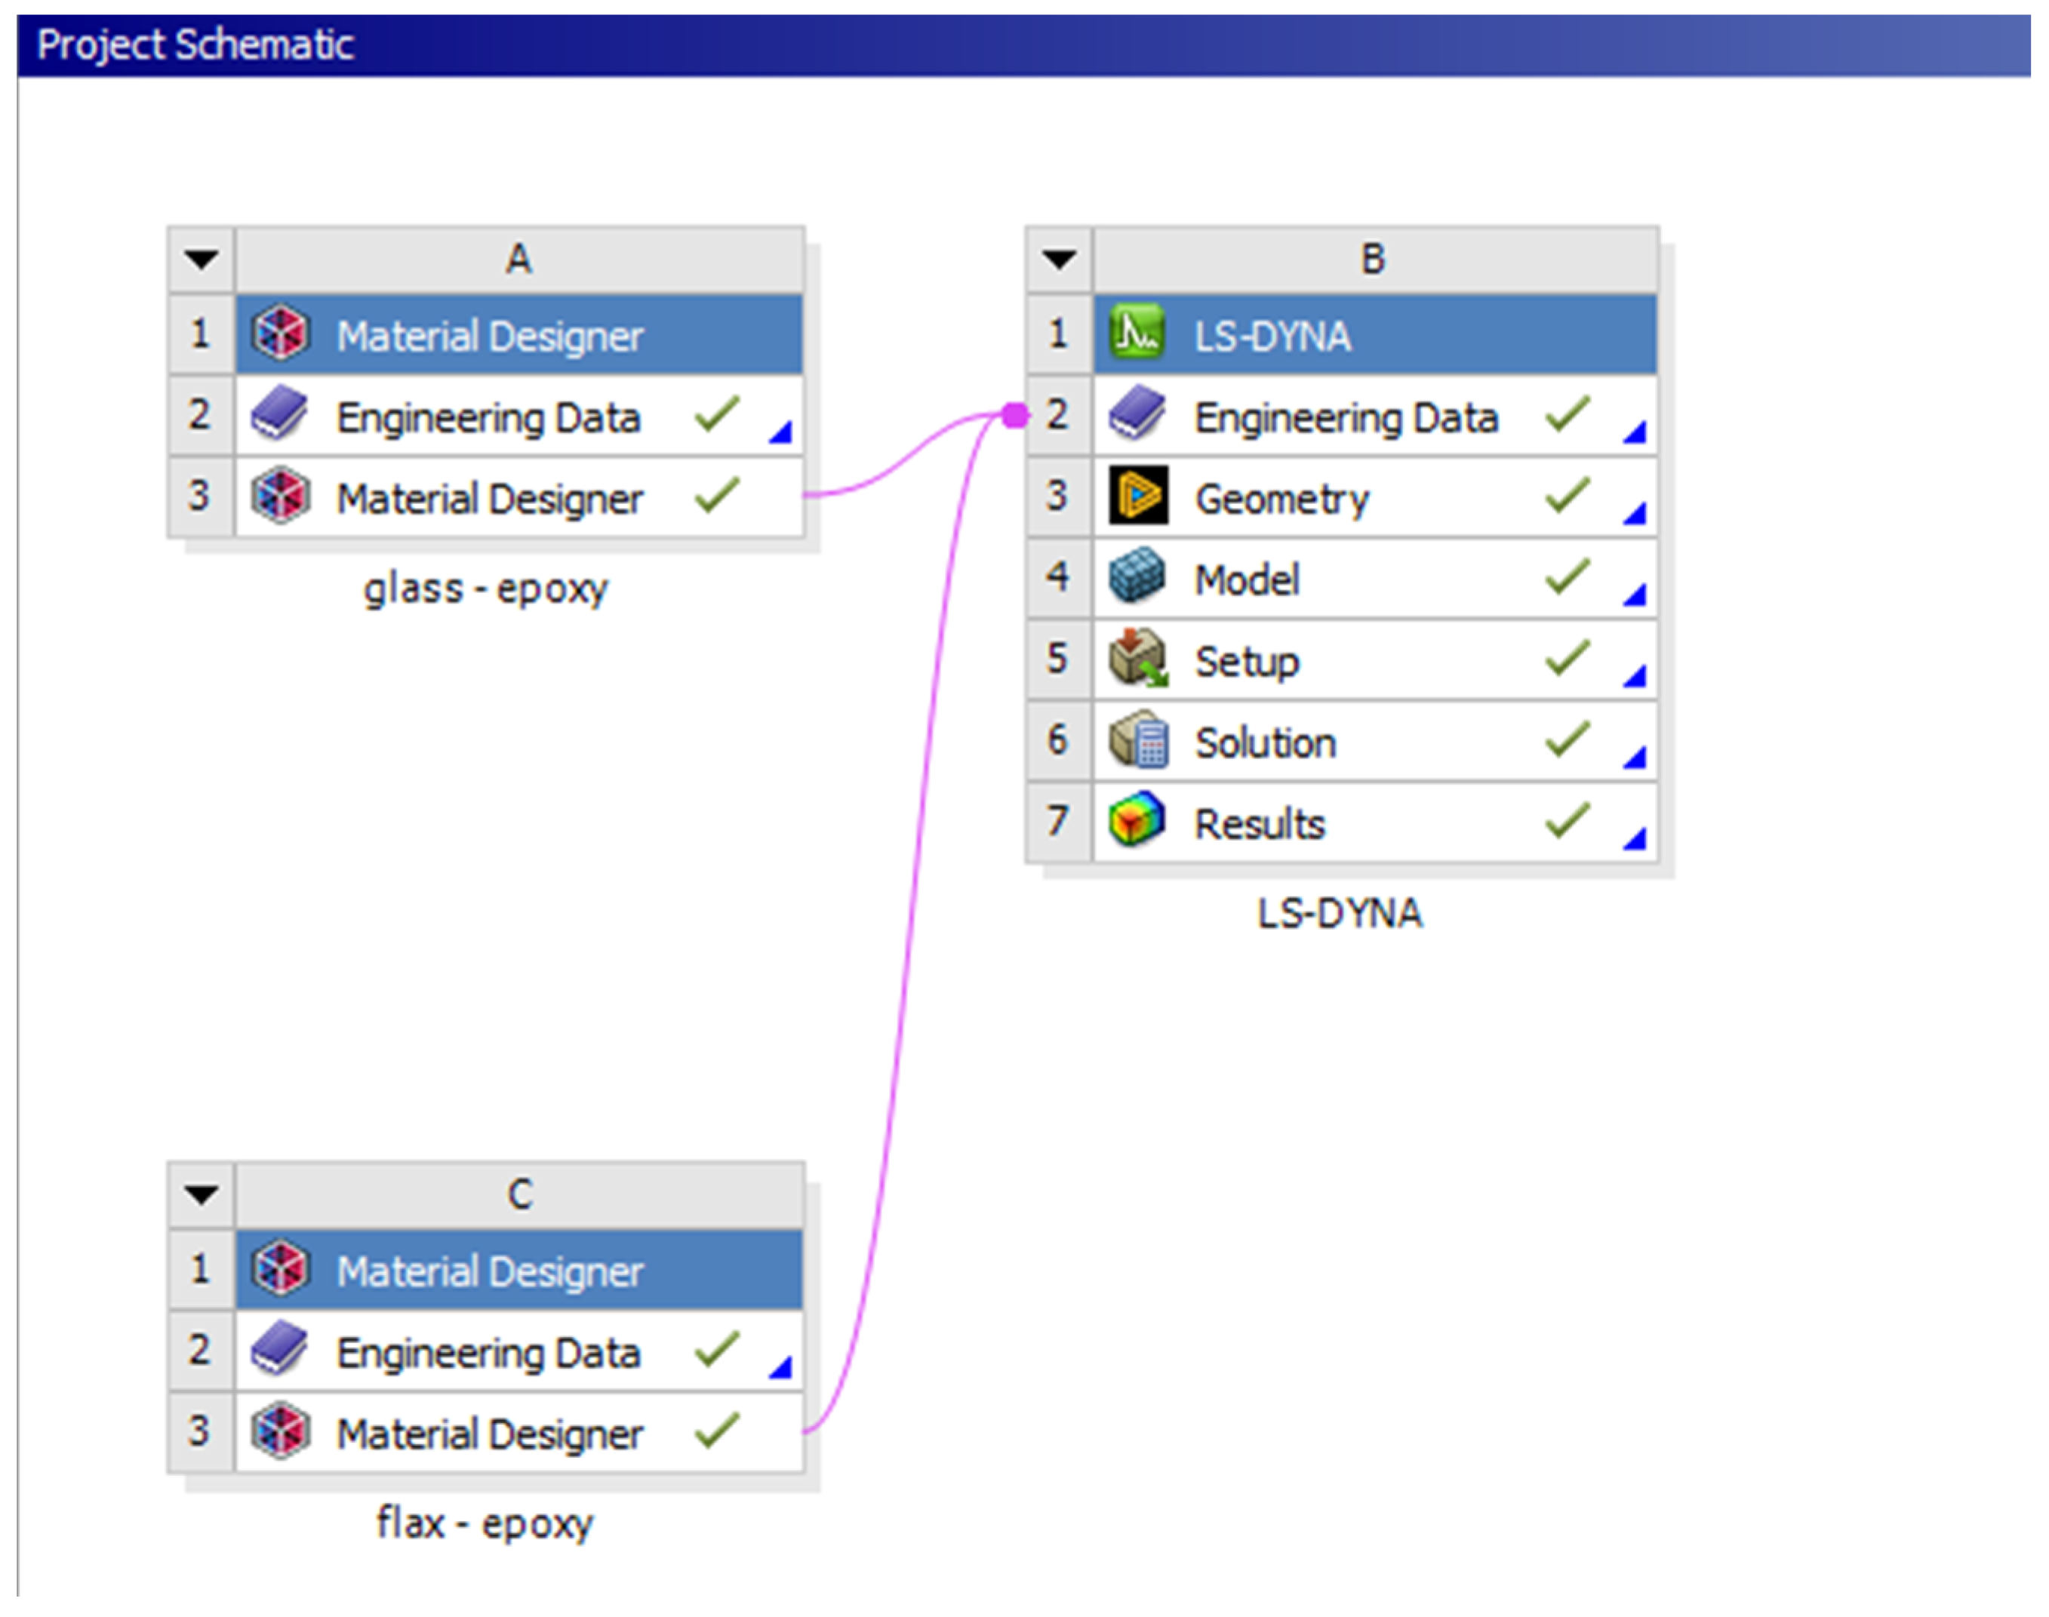Click green checkmark on system B Results row

[x=1567, y=820]
